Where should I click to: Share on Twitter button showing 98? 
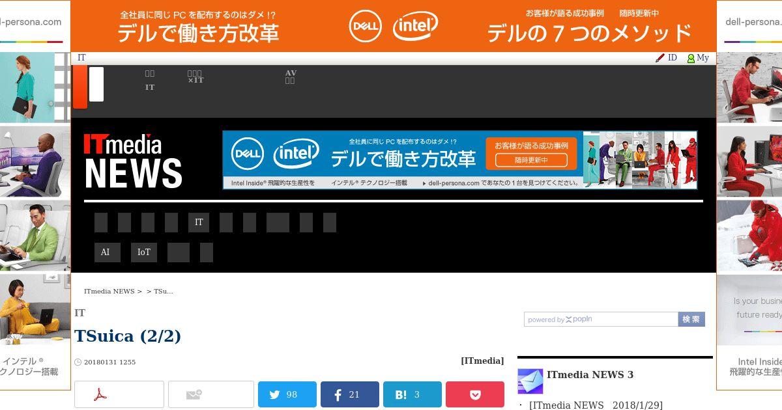point(287,394)
